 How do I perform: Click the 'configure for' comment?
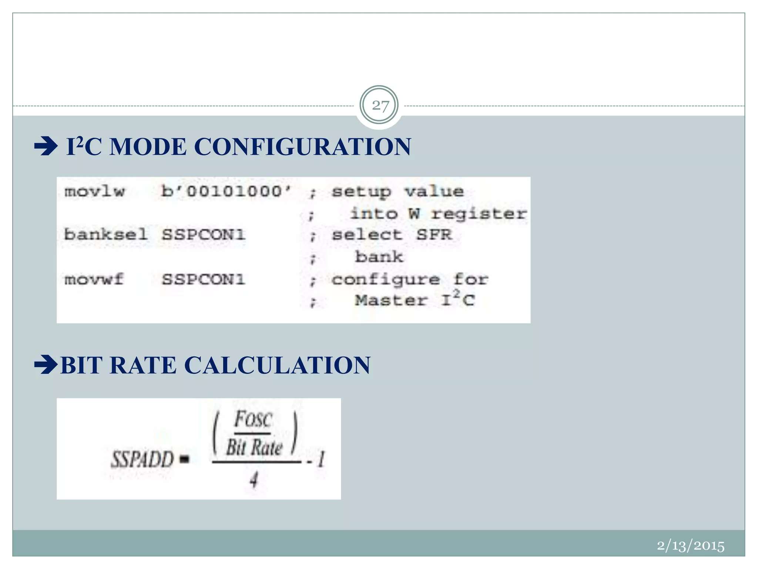tap(410, 280)
